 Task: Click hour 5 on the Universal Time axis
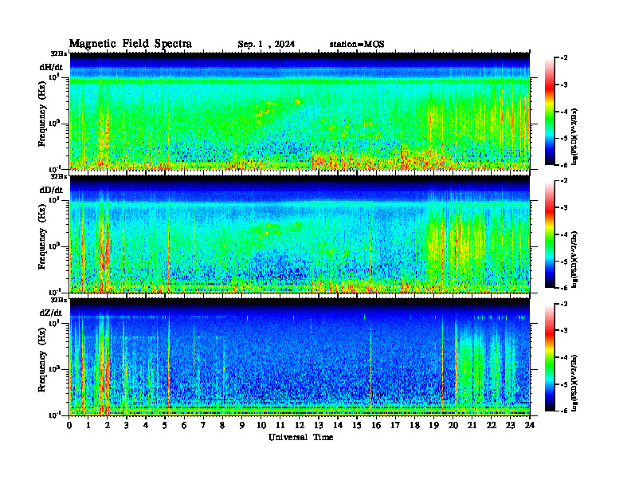(x=165, y=425)
